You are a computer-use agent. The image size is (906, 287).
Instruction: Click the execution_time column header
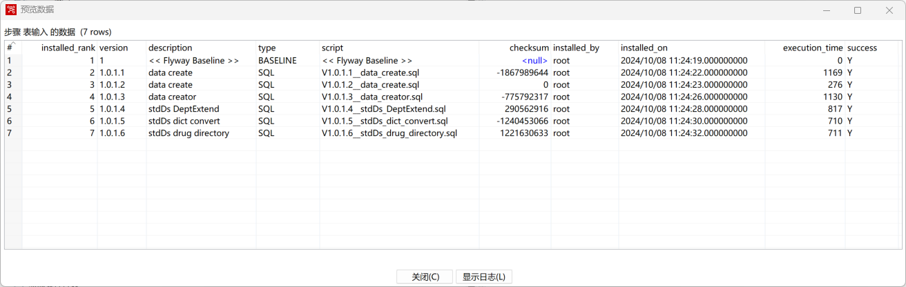click(812, 48)
